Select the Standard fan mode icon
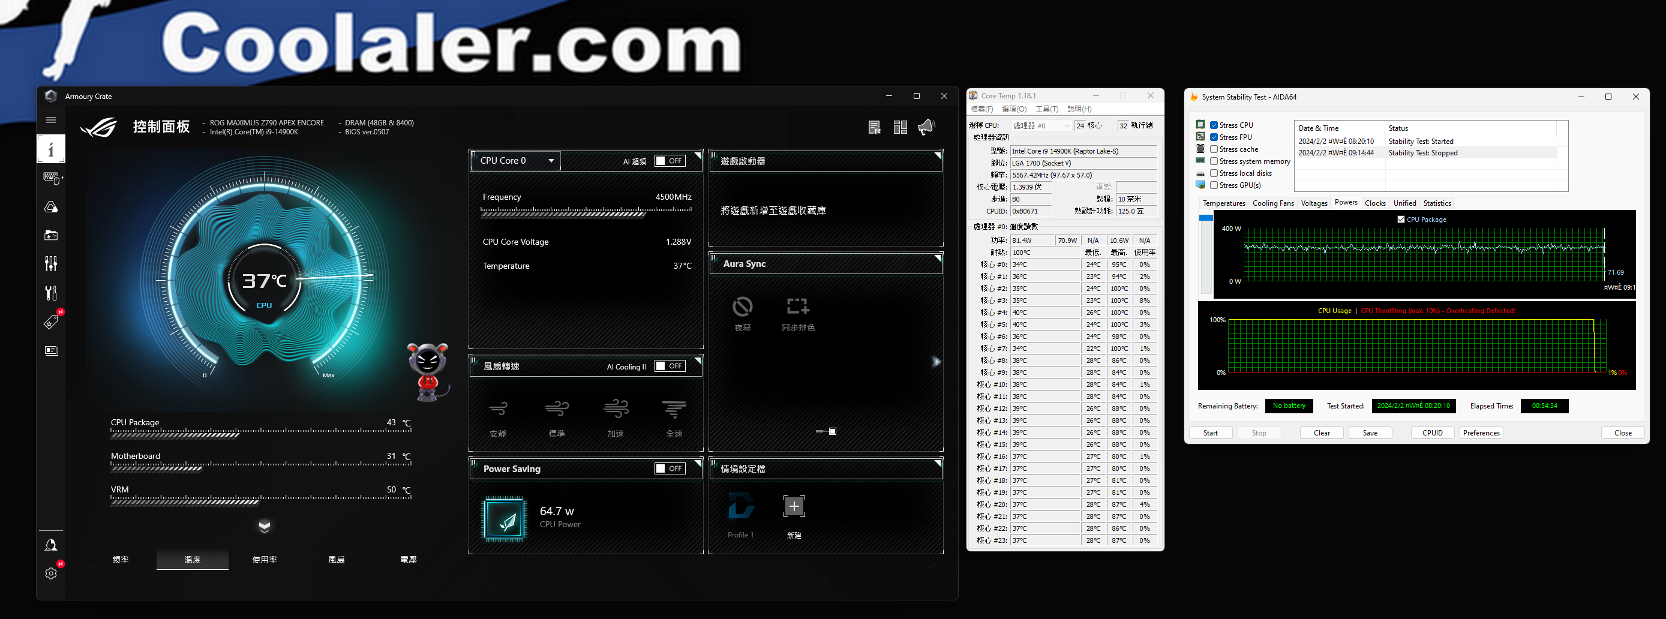1666x619 pixels. (x=557, y=409)
